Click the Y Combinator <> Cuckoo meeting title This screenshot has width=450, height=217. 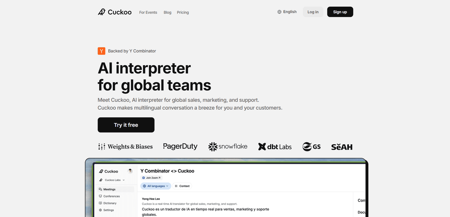point(167,171)
